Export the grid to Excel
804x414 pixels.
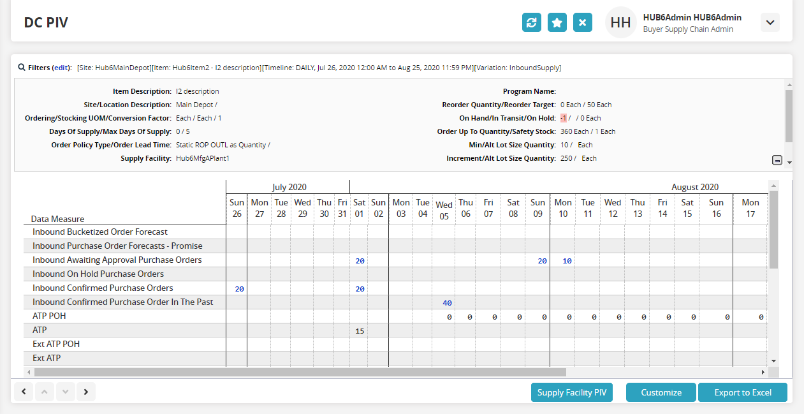tap(742, 392)
